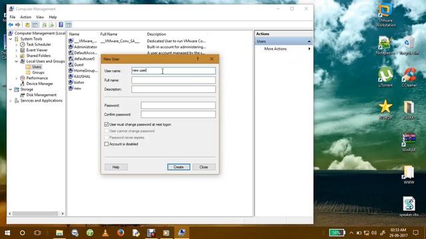The image size is (426, 239).
Task: Open Disk Management node
Action: [x=41, y=95]
